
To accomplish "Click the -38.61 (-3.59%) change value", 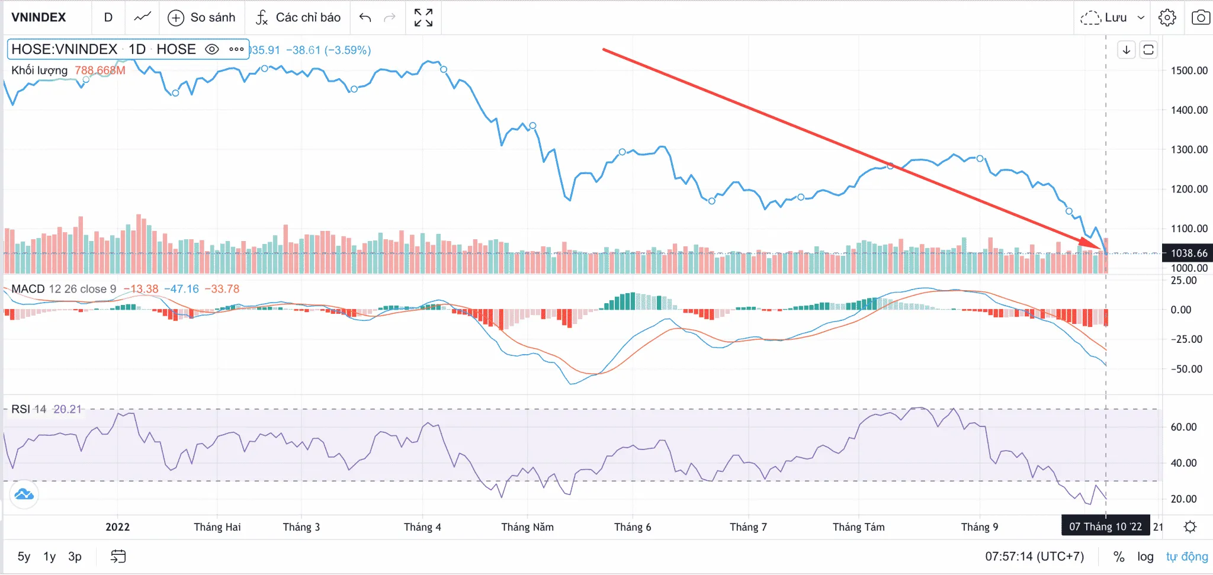I will click(x=329, y=50).
